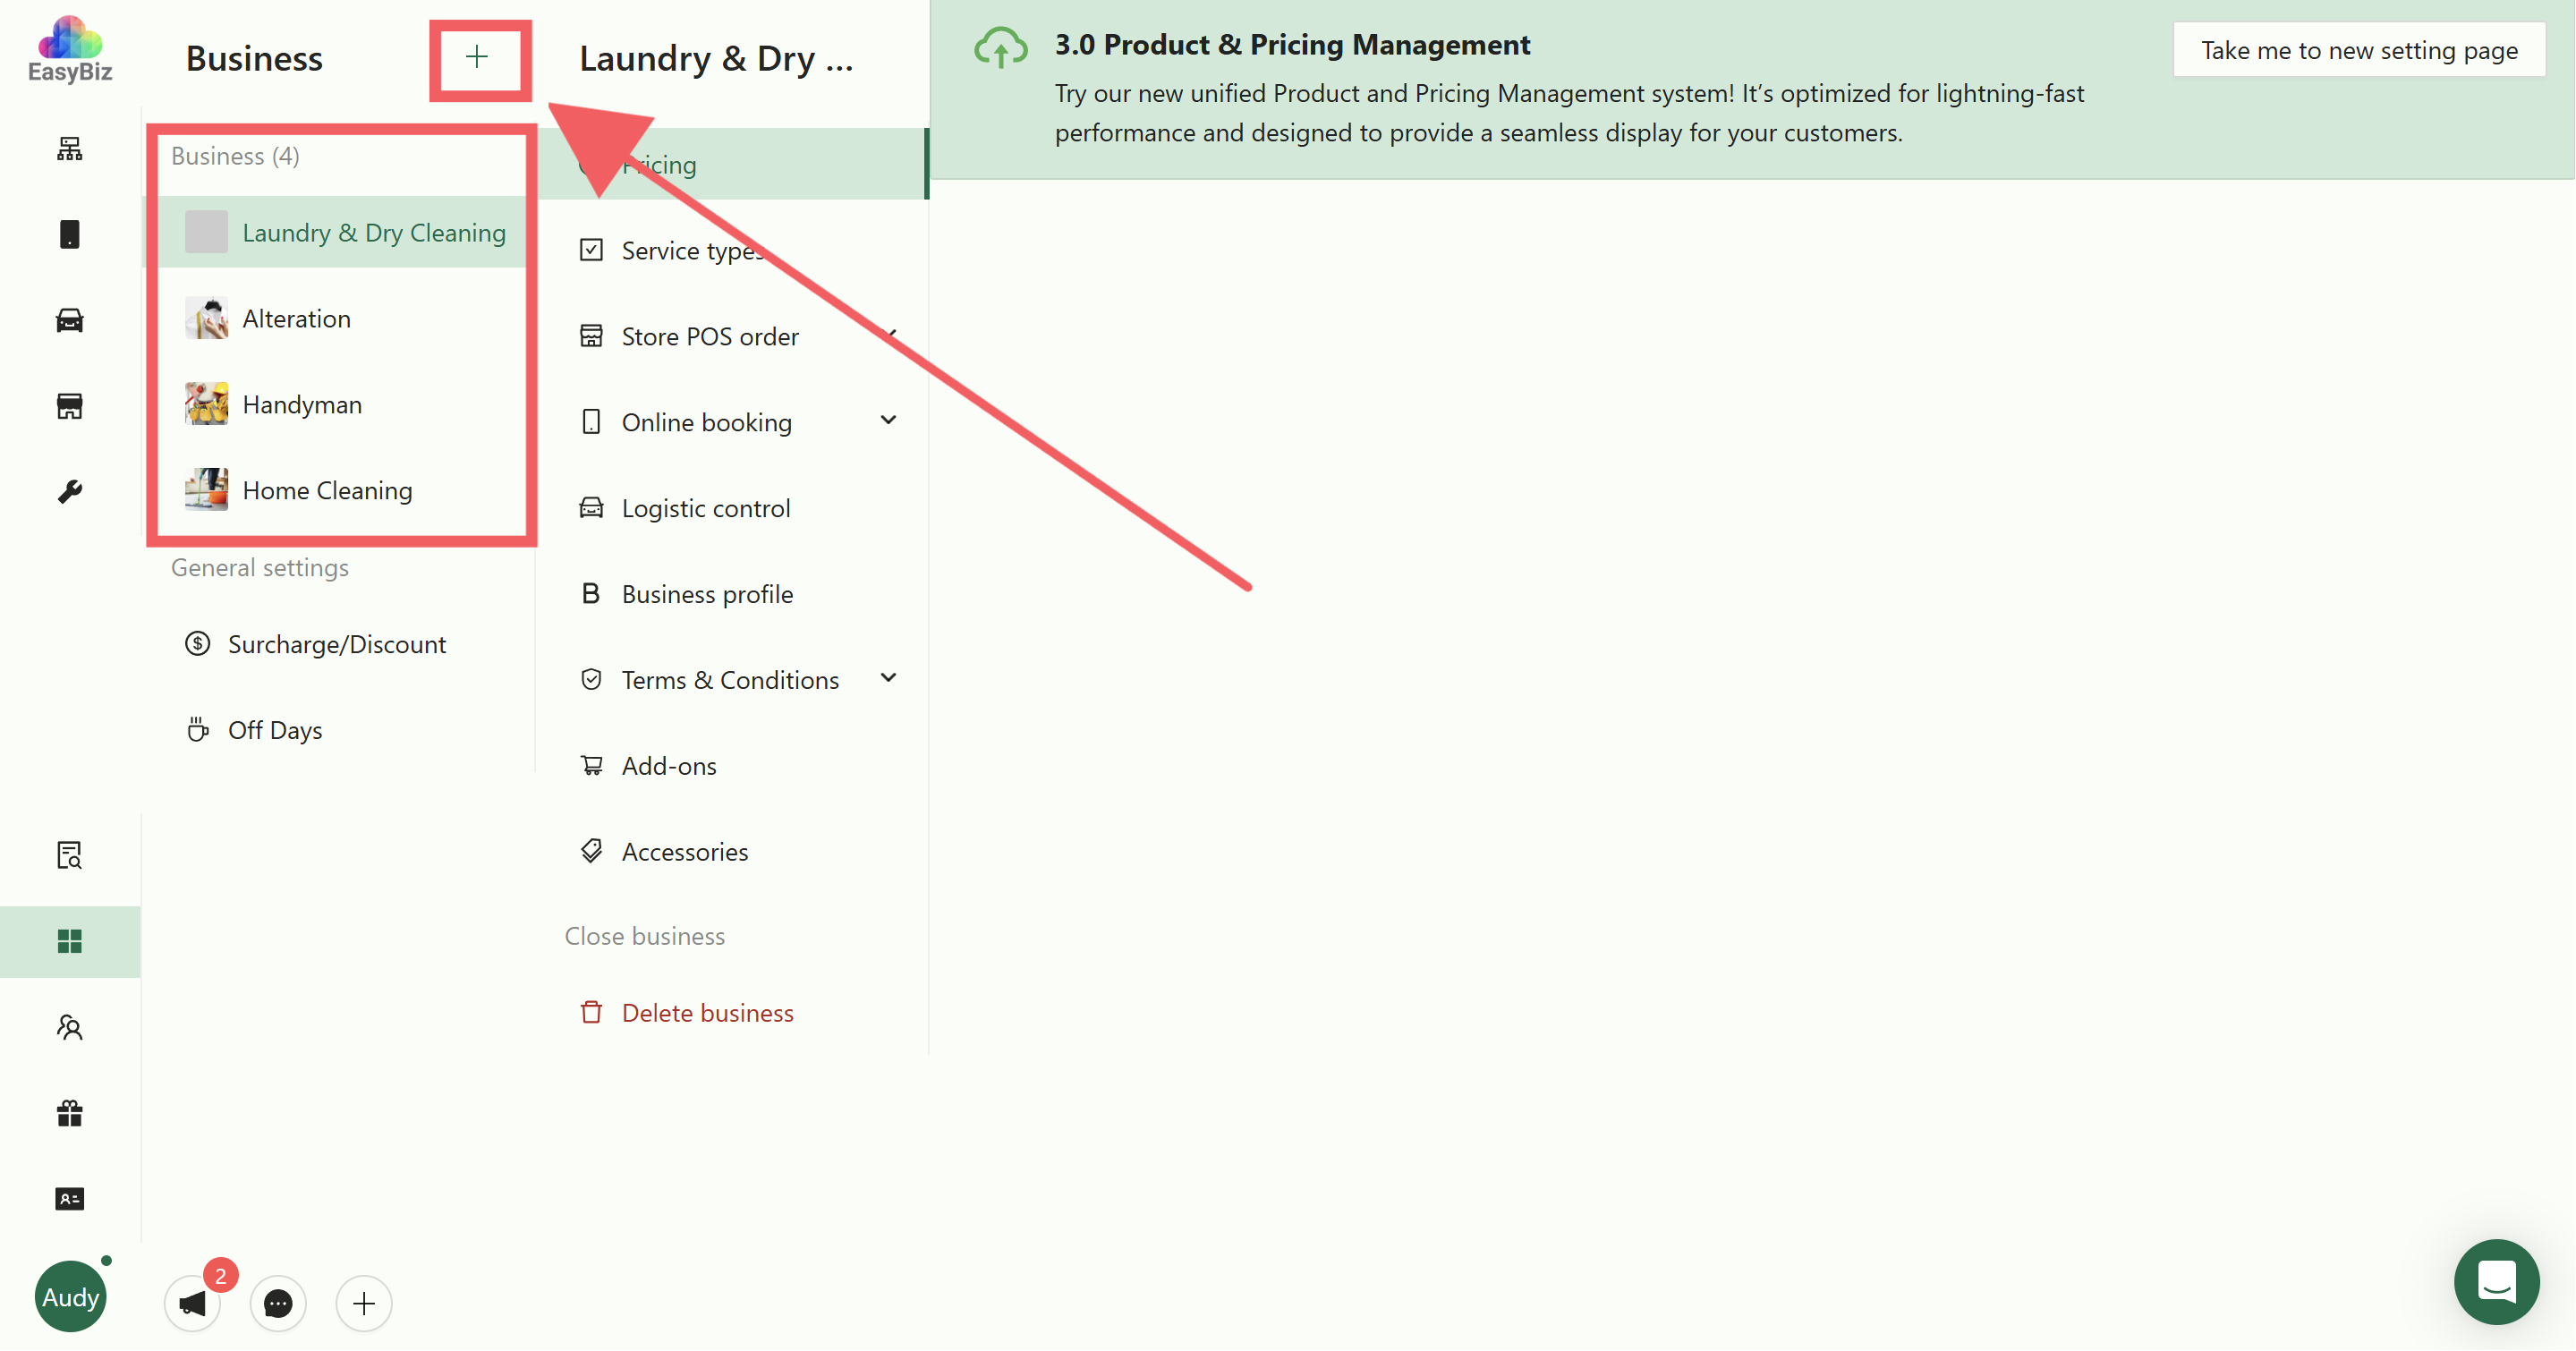Open Service types settings
Screen dimensions: 2576x1351
click(x=691, y=250)
